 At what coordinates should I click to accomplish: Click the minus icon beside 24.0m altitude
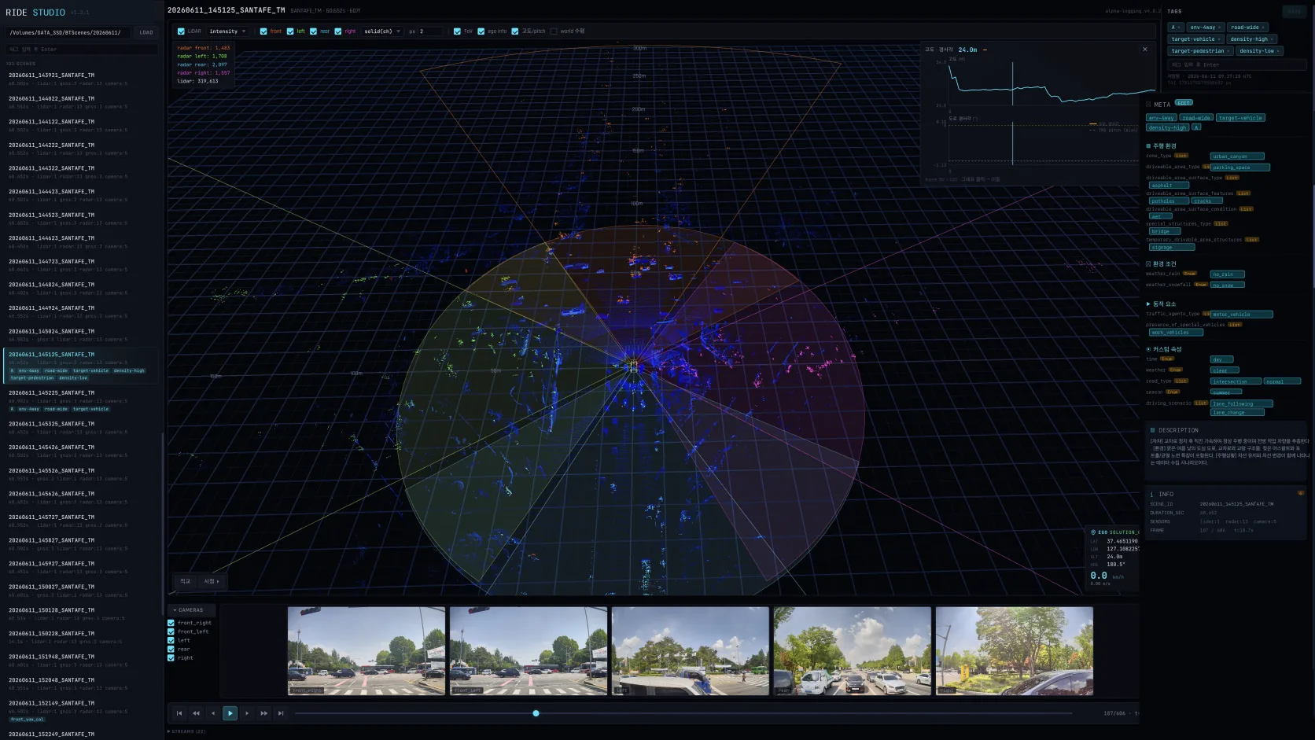tap(985, 50)
